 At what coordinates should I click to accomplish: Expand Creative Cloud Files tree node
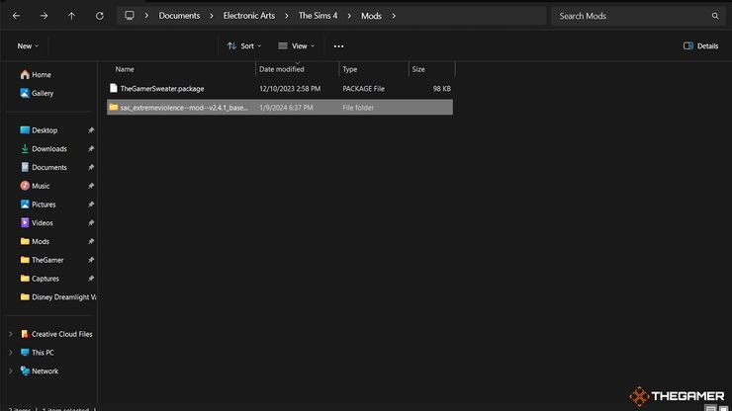(11, 334)
